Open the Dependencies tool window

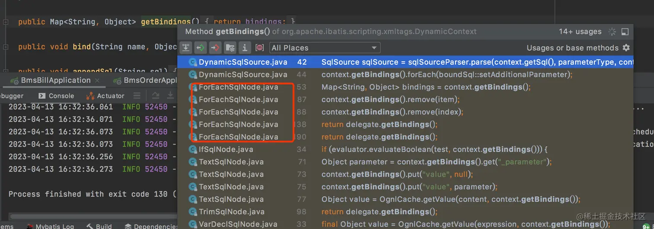click(x=151, y=226)
